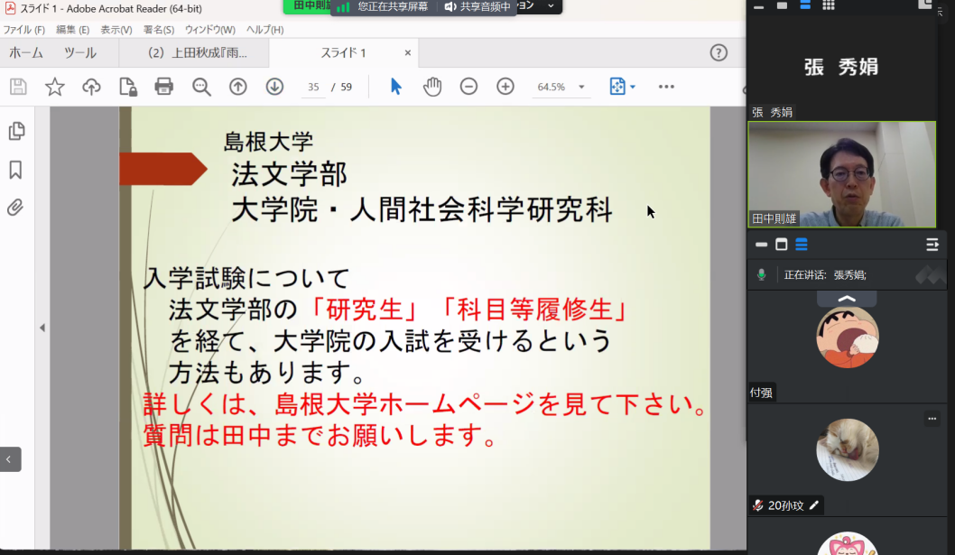Screen dimensions: 955x555
Task: Go to next page with down arrow
Action: click(x=274, y=87)
